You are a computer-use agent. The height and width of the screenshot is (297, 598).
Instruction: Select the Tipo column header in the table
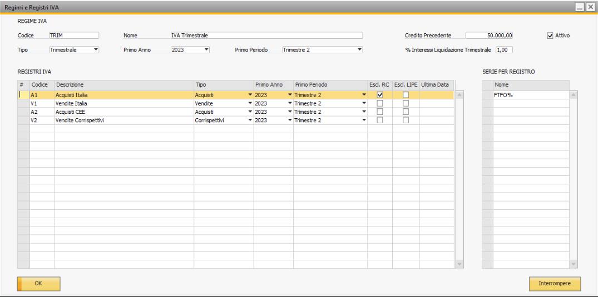coord(224,85)
